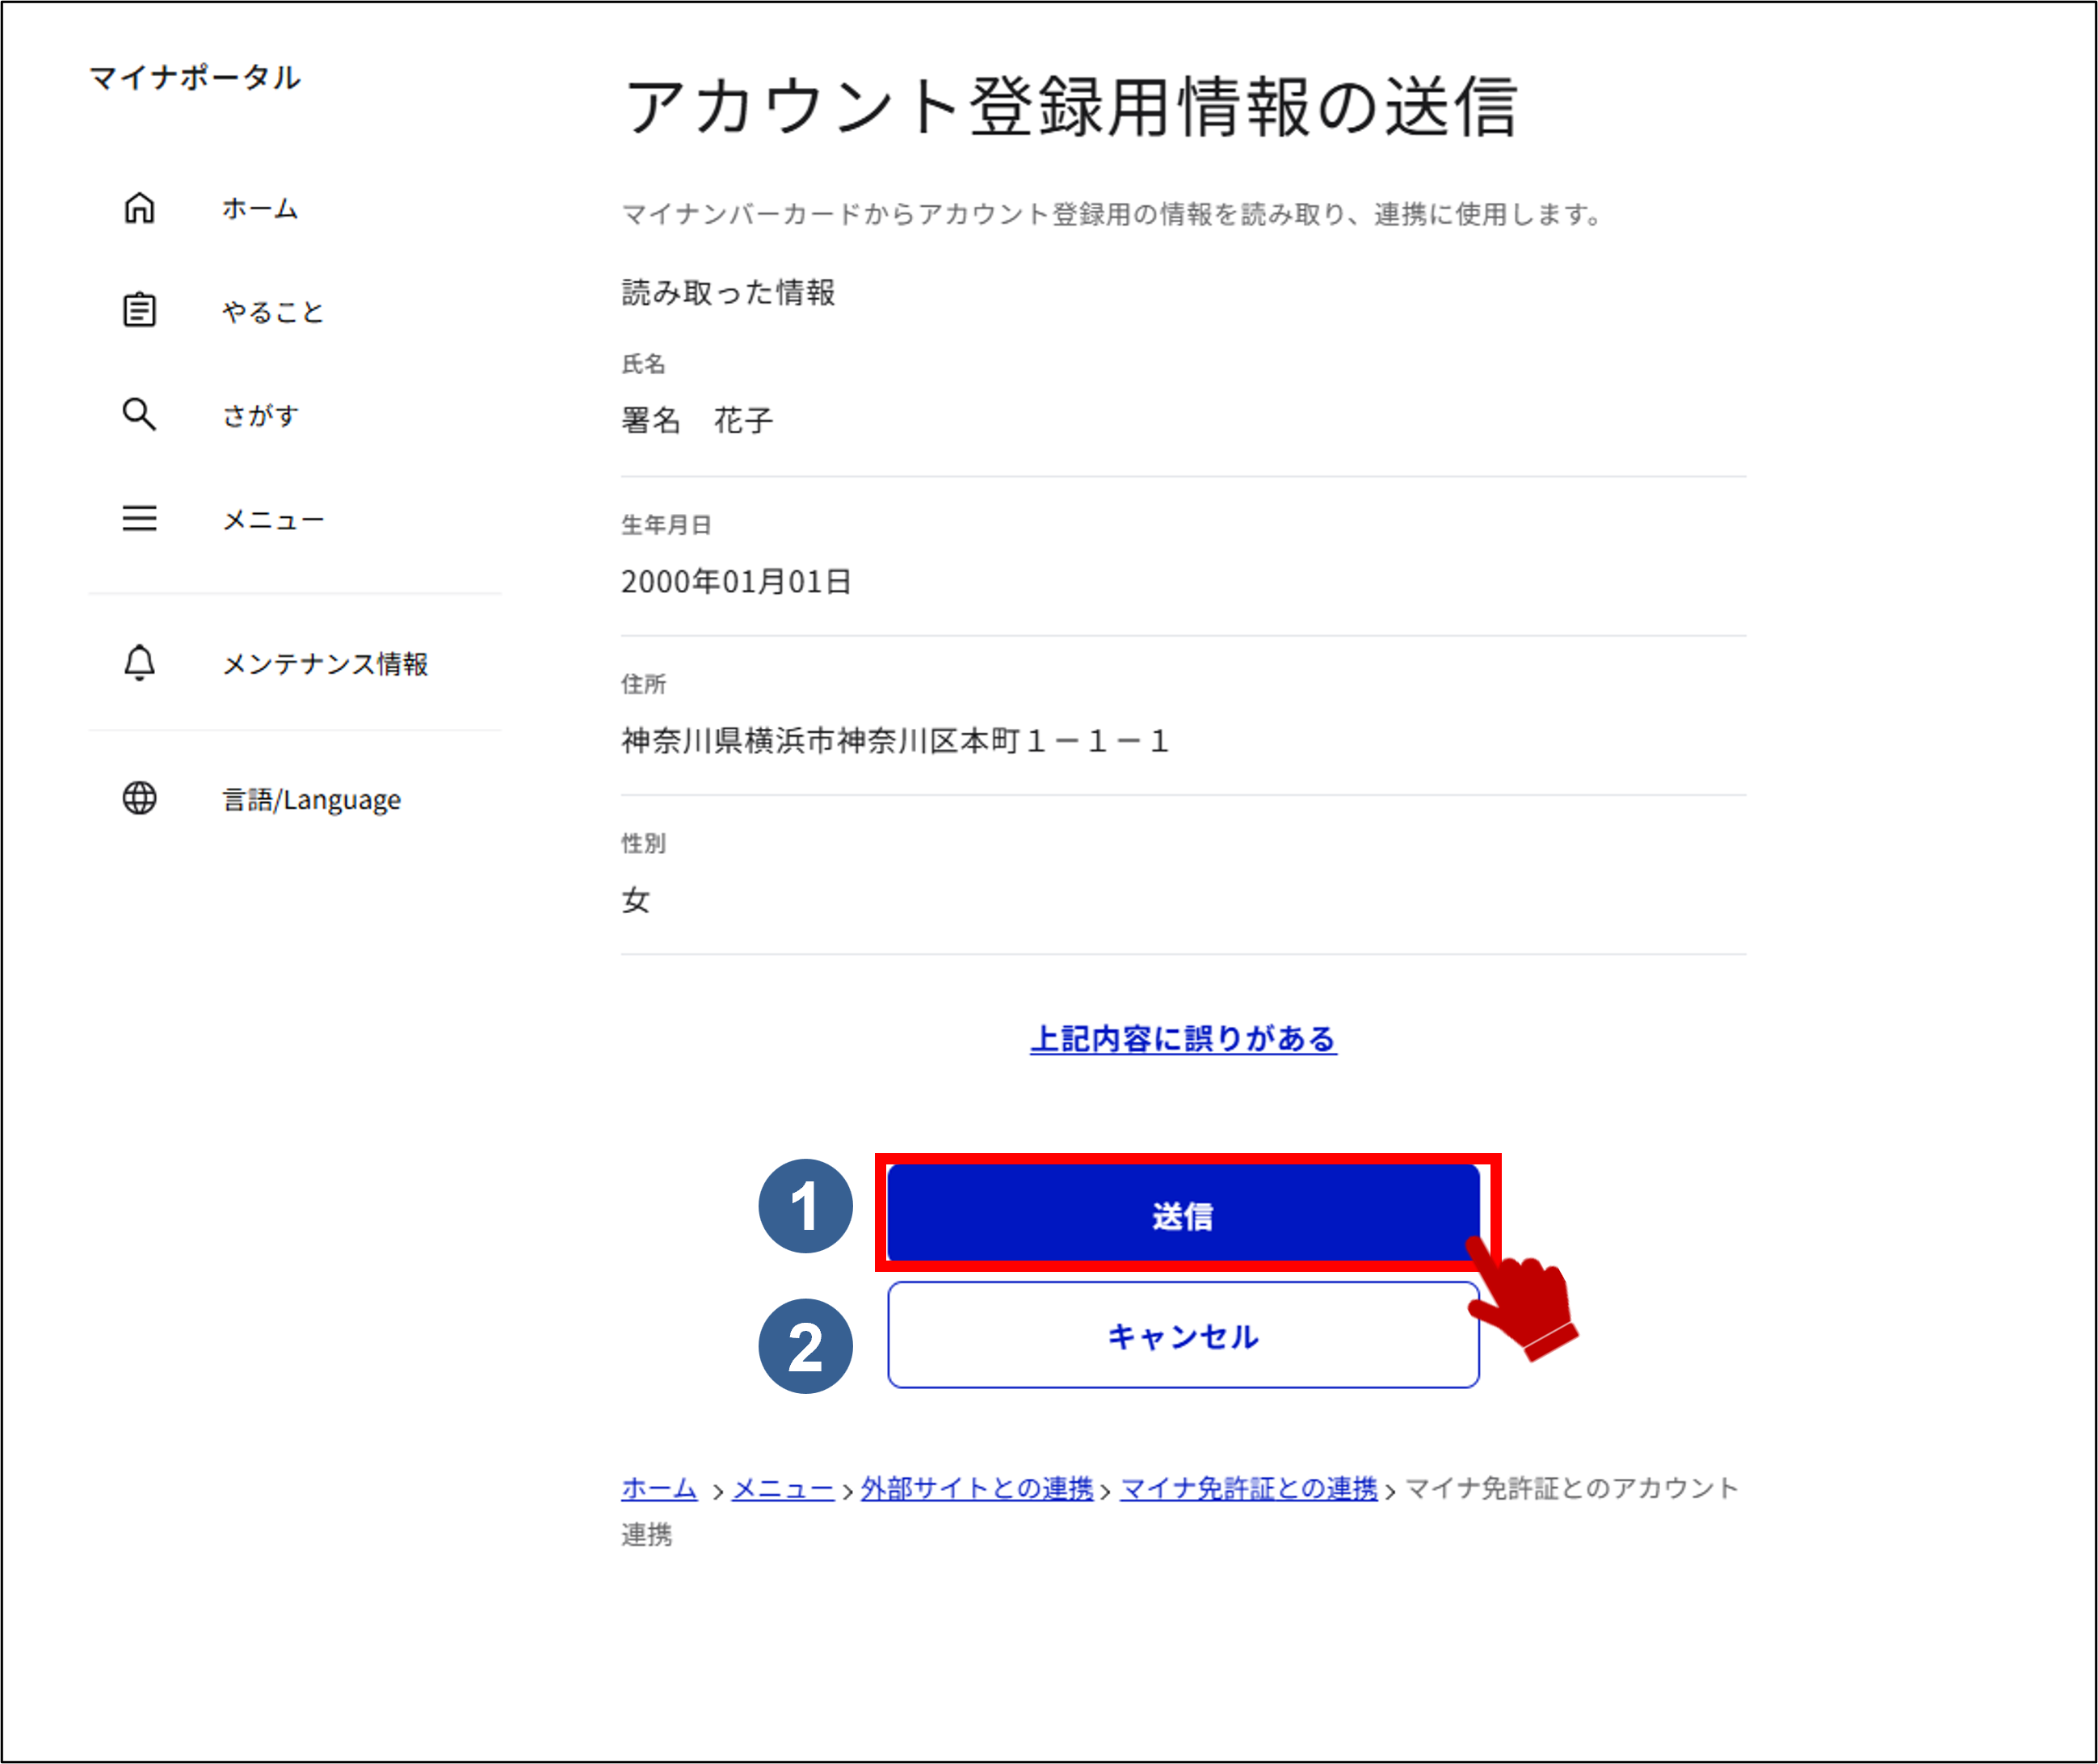
Task: Click the マイナンバーカードから description text
Action: point(1112,214)
